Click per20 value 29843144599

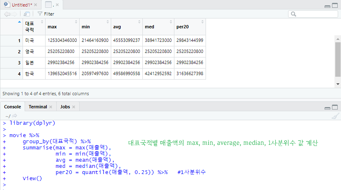(190, 41)
